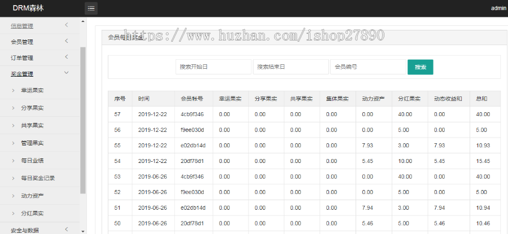Collapse the 奖金管理 chevron
The width and height of the screenshot is (508, 234).
click(x=67, y=73)
